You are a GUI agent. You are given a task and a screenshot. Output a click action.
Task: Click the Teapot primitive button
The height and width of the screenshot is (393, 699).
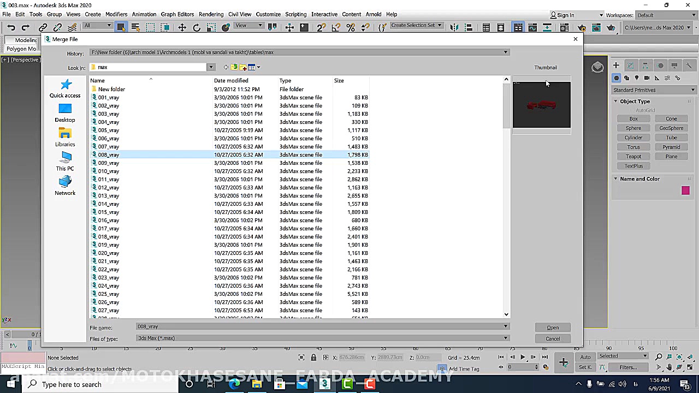pos(633,157)
